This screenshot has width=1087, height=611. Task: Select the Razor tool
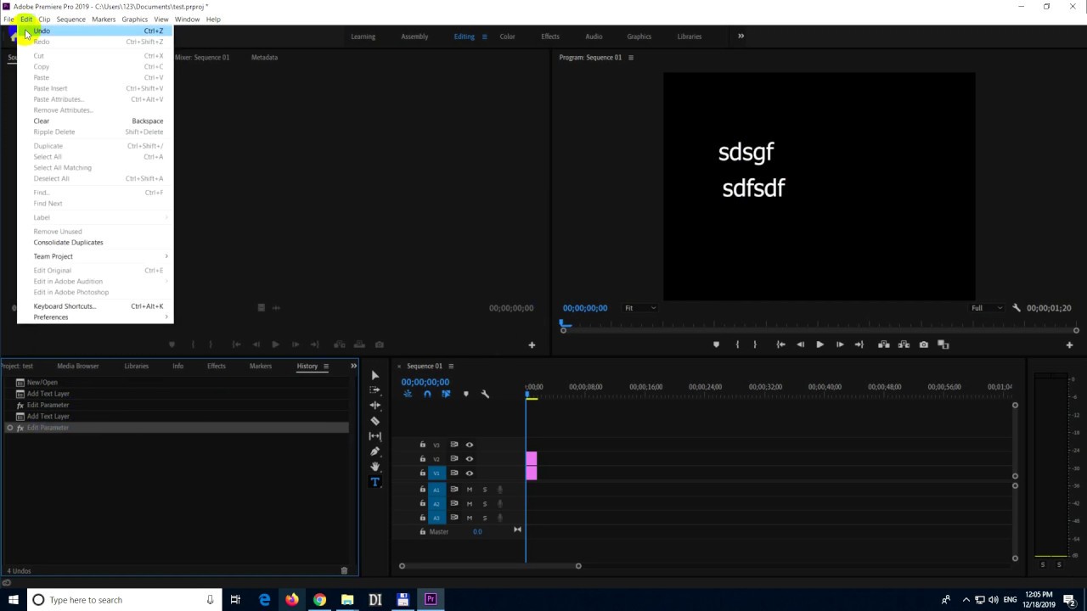375,421
